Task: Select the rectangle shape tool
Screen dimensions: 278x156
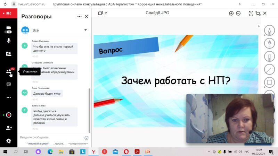Action: pos(269,83)
